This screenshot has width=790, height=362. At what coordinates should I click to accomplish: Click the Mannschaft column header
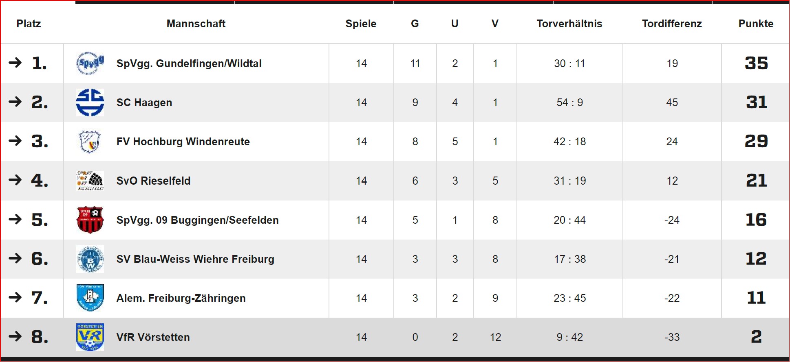[x=196, y=24]
